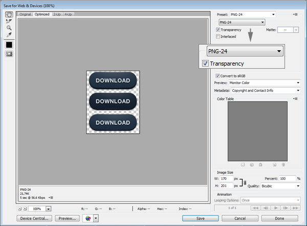Click the zoom in plus button

(25, 209)
